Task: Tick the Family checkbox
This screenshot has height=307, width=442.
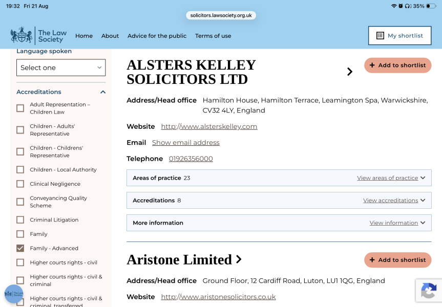Action: tap(20, 234)
